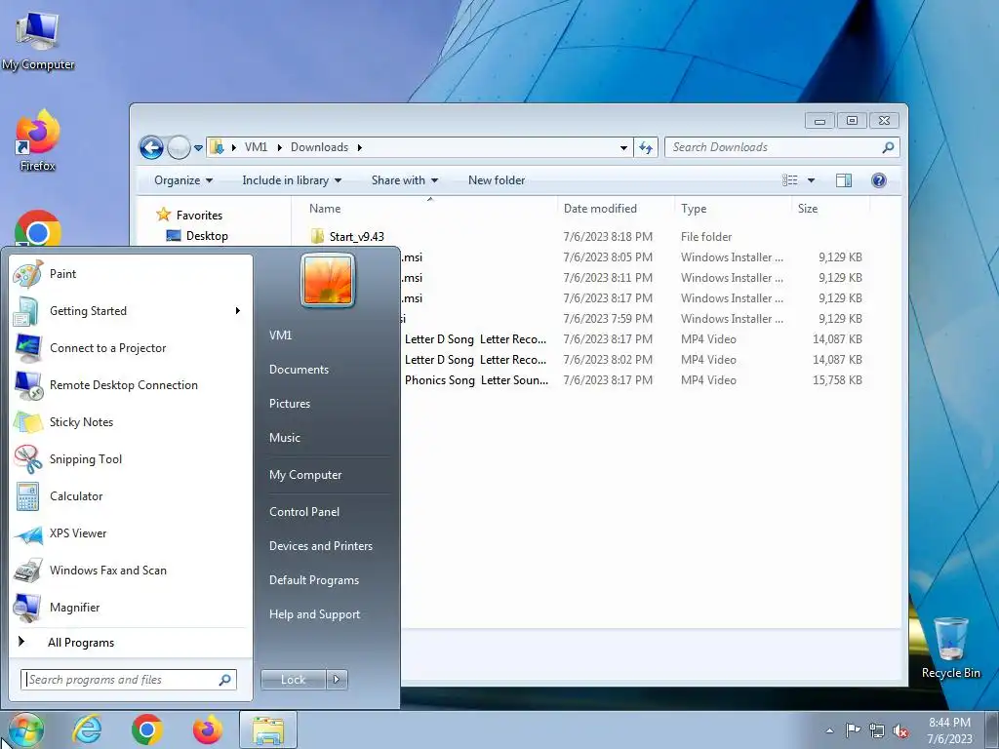
Task: Click the Lock button
Action: coord(293,680)
